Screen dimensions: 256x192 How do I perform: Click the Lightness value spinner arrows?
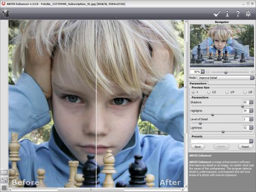tap(251, 127)
